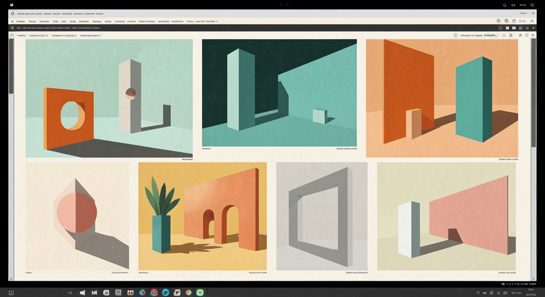Click the search magnifier in the system tray

click(x=491, y=293)
